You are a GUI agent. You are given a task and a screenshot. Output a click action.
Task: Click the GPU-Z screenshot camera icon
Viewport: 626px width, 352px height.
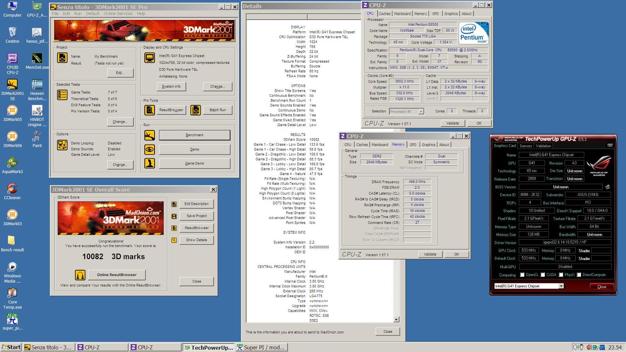pos(610,146)
